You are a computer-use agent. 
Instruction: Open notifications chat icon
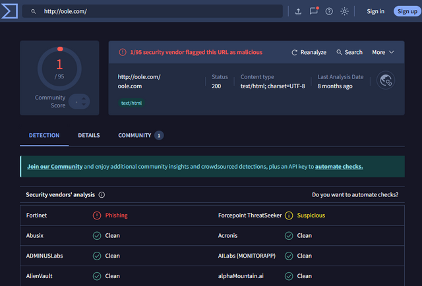pyautogui.click(x=314, y=11)
